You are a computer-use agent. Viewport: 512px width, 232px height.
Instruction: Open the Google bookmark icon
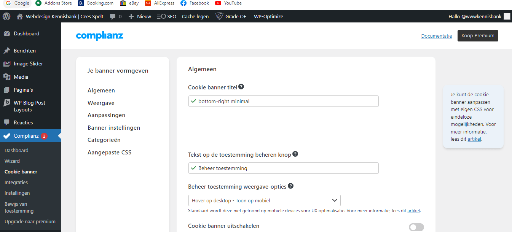tap(8, 3)
